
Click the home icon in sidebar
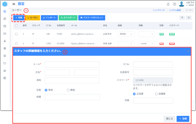(x=5, y=11)
